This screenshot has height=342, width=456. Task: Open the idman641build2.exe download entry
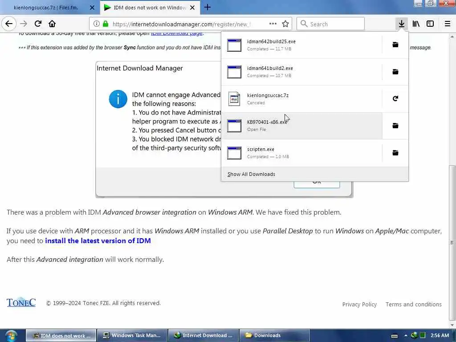tap(301, 72)
